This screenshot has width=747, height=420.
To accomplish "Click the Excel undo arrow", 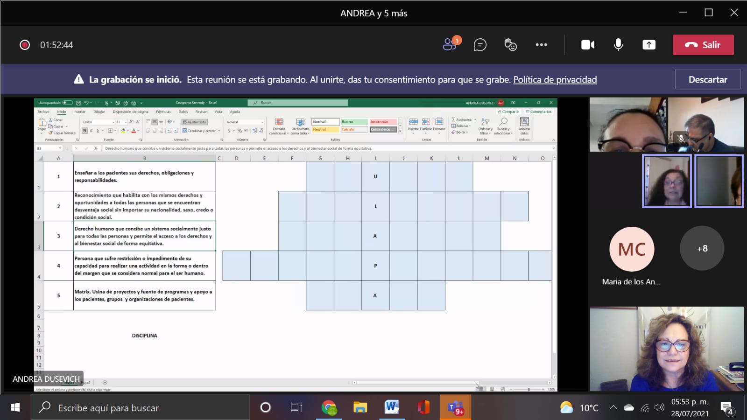I will pos(86,103).
